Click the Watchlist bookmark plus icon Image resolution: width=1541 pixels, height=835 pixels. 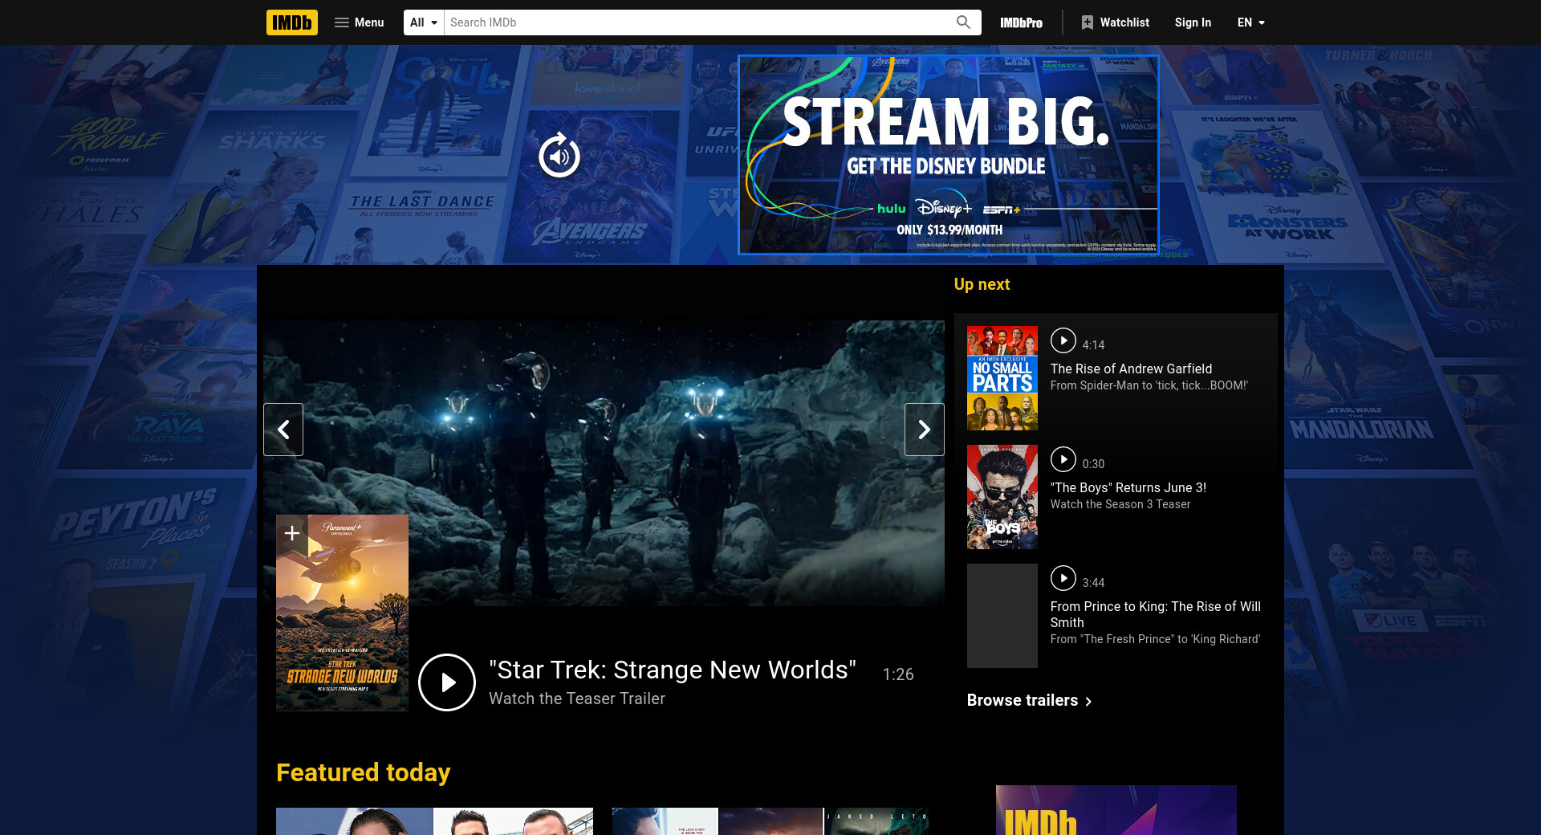[x=1087, y=22]
